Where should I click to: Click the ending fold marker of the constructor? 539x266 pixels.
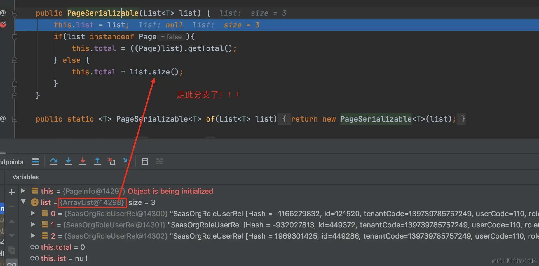pos(15,95)
